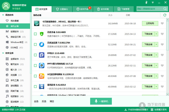The width and height of the screenshot is (169, 112).
Task: Open 软媒软件 (13) in the sidebar
Action: coord(15,31)
